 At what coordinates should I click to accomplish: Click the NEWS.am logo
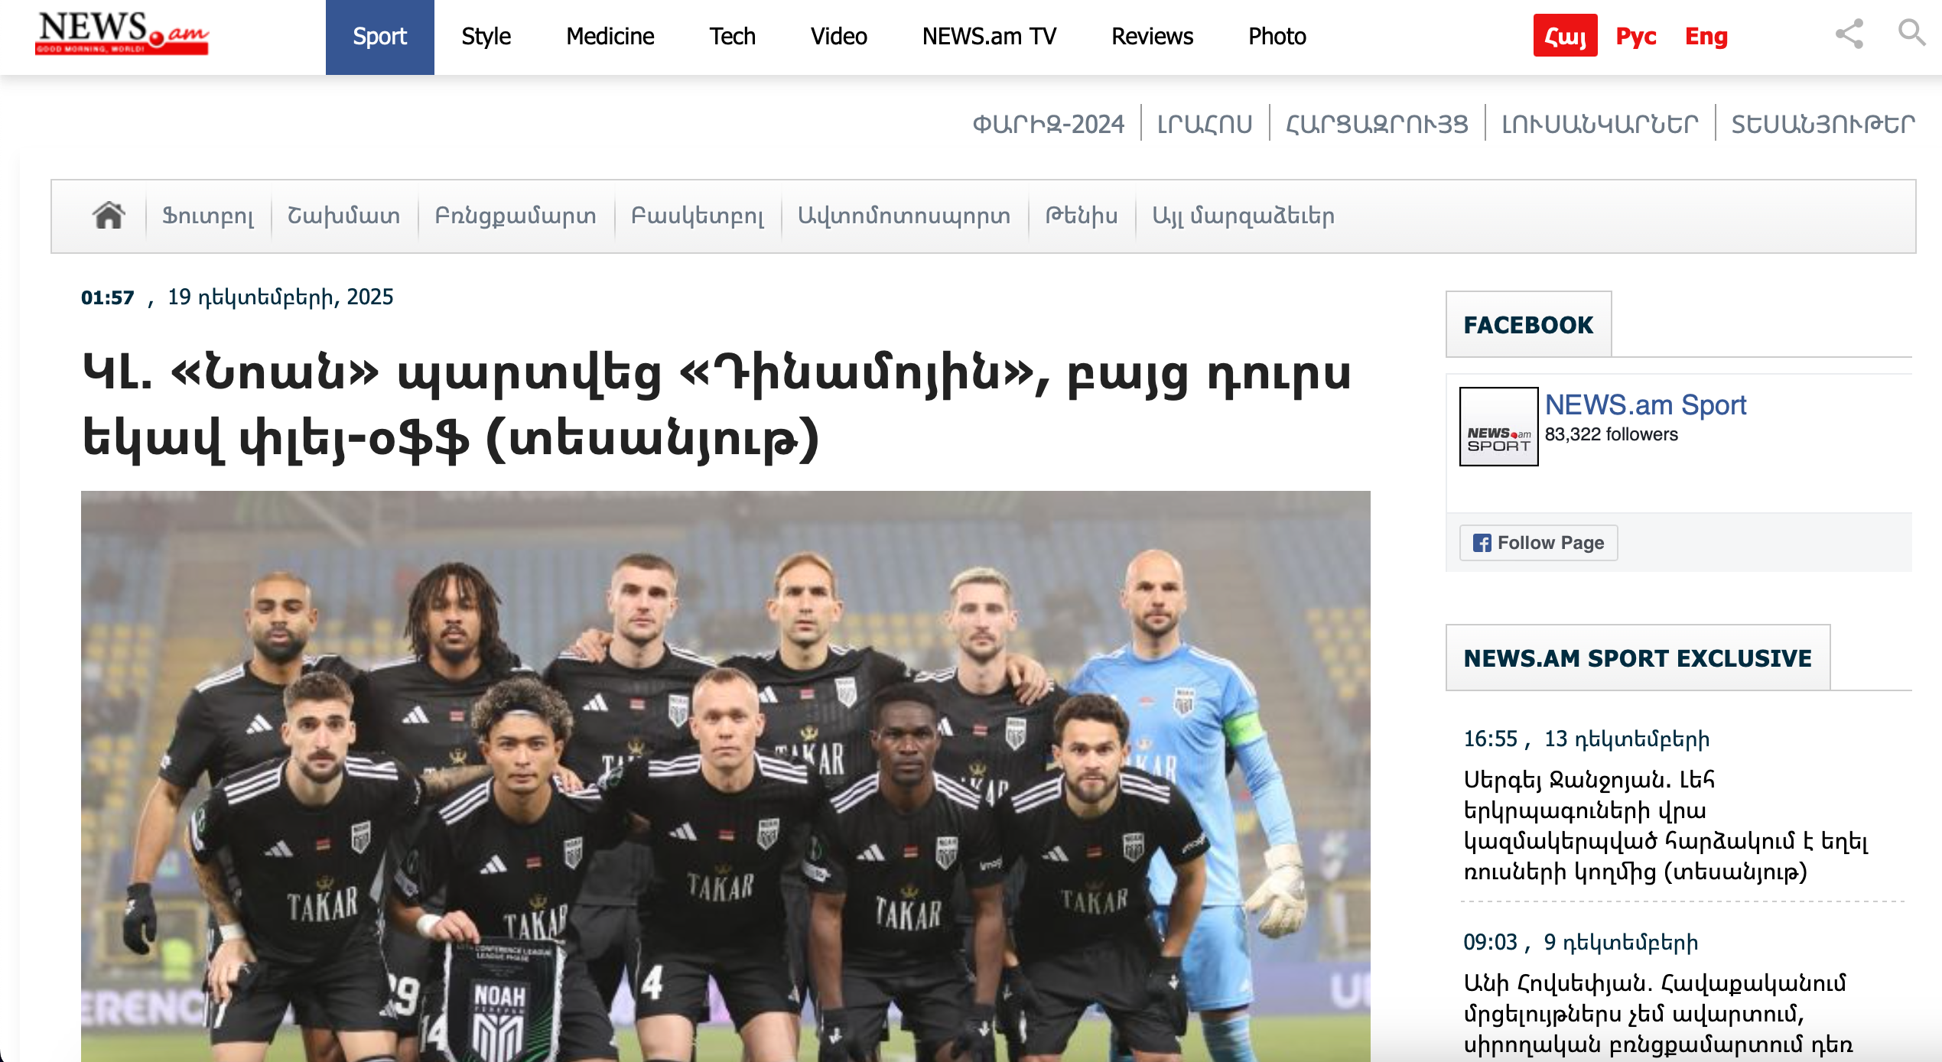[122, 34]
